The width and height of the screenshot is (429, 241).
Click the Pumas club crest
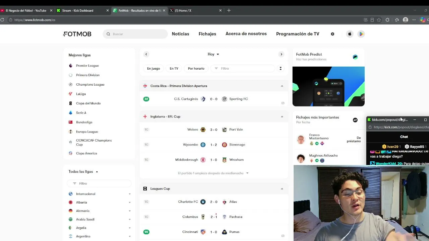coord(225,232)
